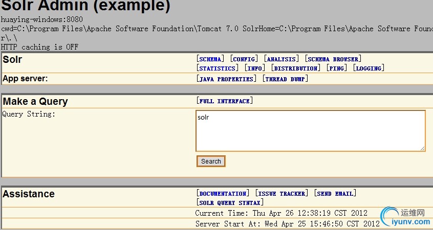Open the INFO link
This screenshot has height=230, width=433.
coord(254,68)
